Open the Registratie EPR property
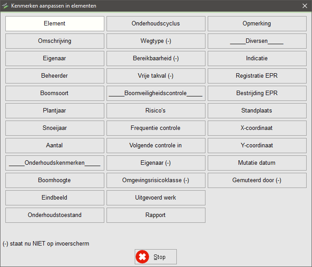 (257, 76)
